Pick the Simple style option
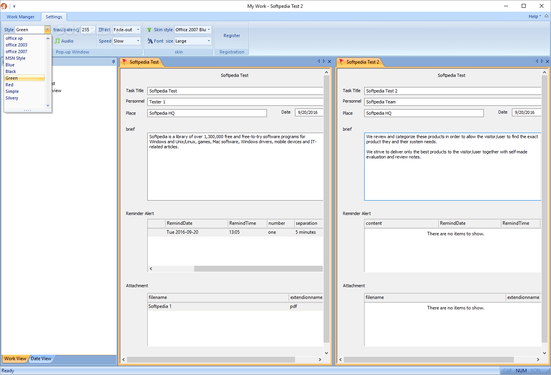The image size is (551, 375). pyautogui.click(x=25, y=91)
